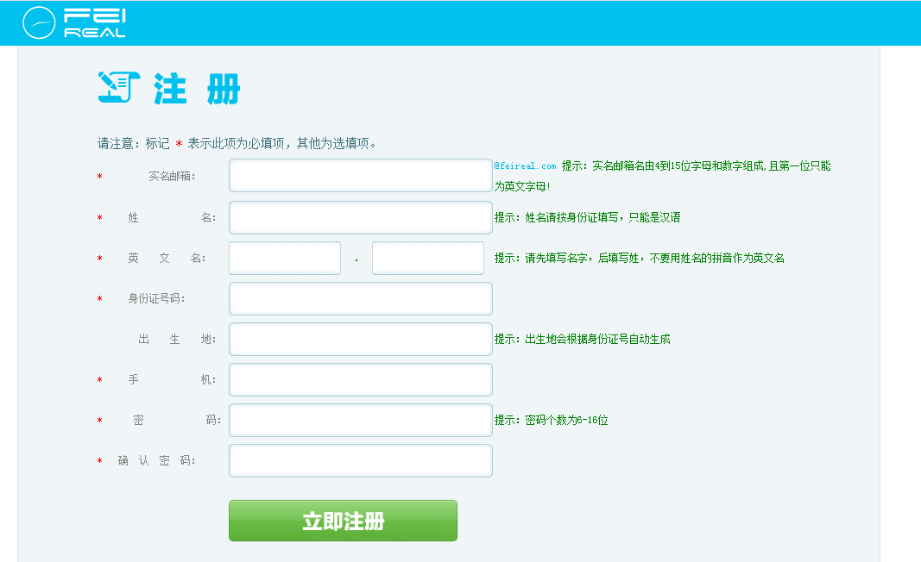Click the 出生地 input field

pyautogui.click(x=361, y=339)
